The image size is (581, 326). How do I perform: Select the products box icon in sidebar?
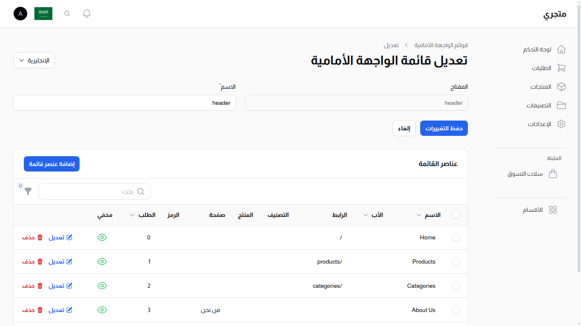[561, 87]
